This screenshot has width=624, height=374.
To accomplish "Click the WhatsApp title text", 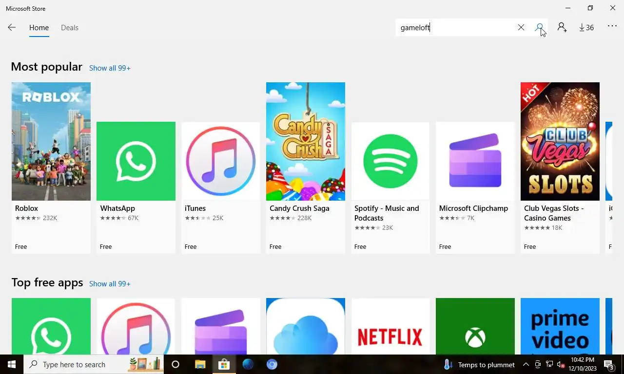I will (x=117, y=208).
